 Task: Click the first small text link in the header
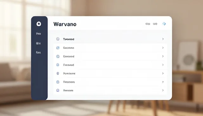pyautogui.click(x=148, y=24)
